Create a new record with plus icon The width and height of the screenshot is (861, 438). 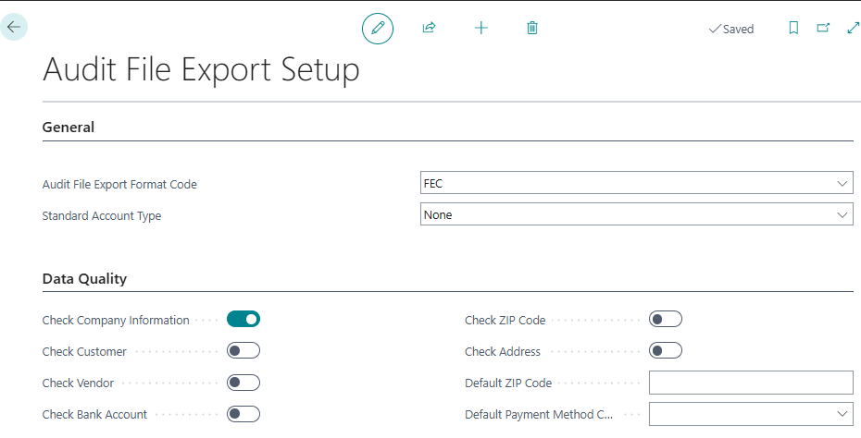(481, 28)
